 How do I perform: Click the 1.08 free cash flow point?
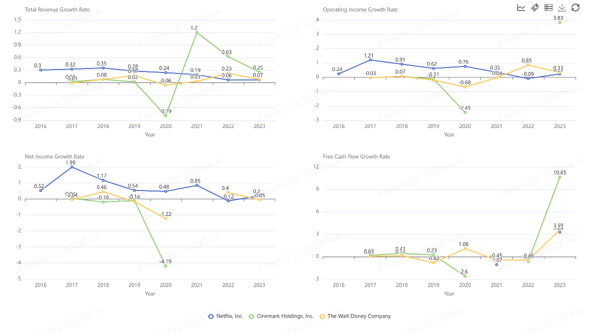465,248
